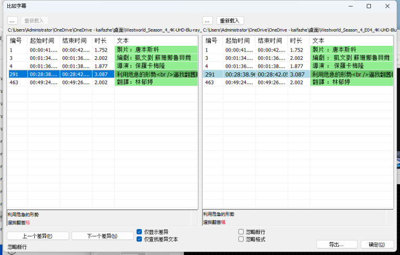Click right row 1 number cell
Image resolution: width=400 pixels, height=255 pixels.
(x=213, y=49)
